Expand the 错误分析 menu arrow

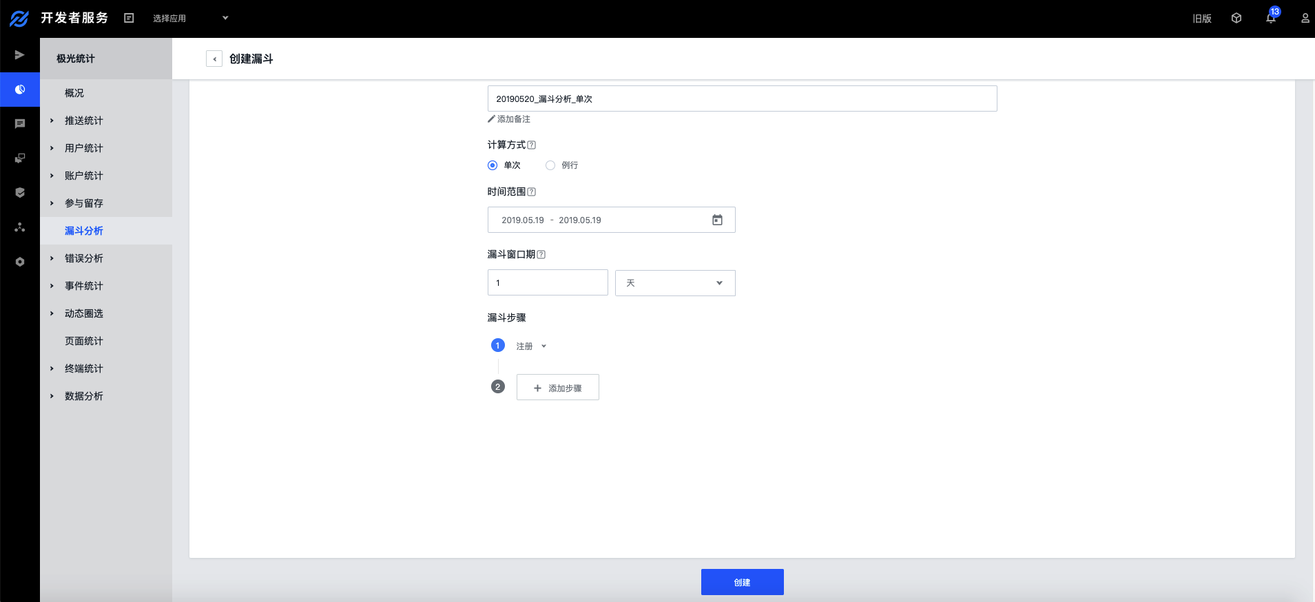click(x=52, y=258)
